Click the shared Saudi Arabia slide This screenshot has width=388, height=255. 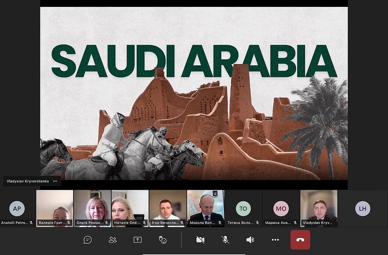coord(194,93)
